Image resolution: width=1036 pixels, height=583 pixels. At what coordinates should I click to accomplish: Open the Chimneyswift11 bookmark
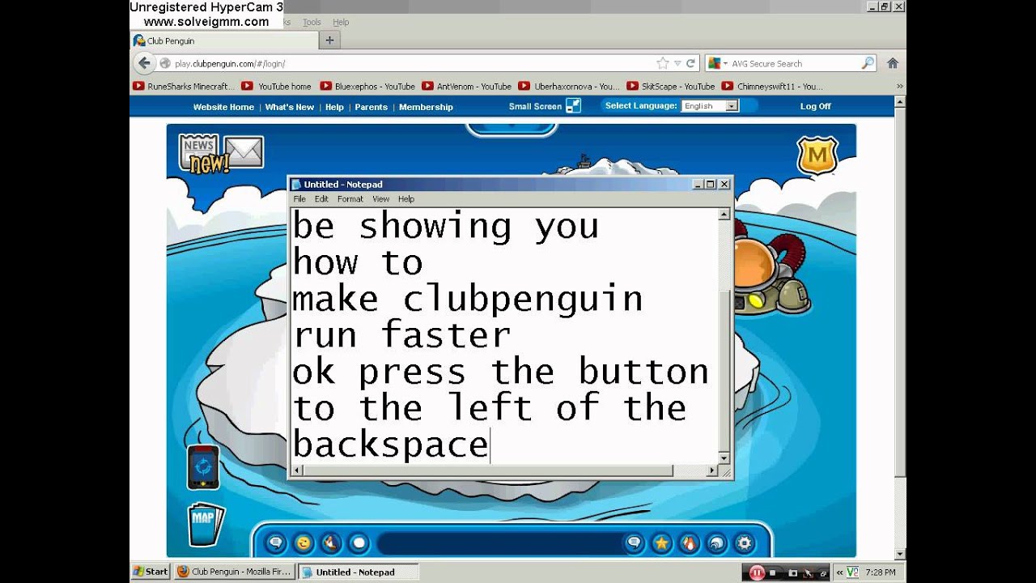point(773,86)
